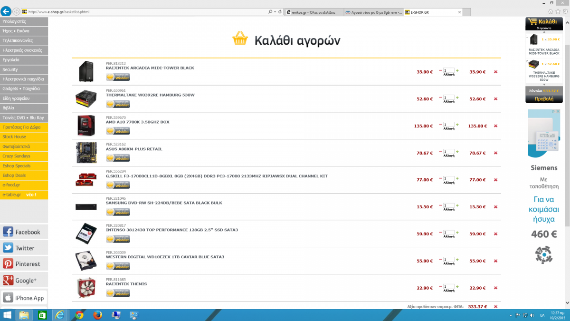Open the Windows Start button
570x321 pixels.
[x=7, y=315]
